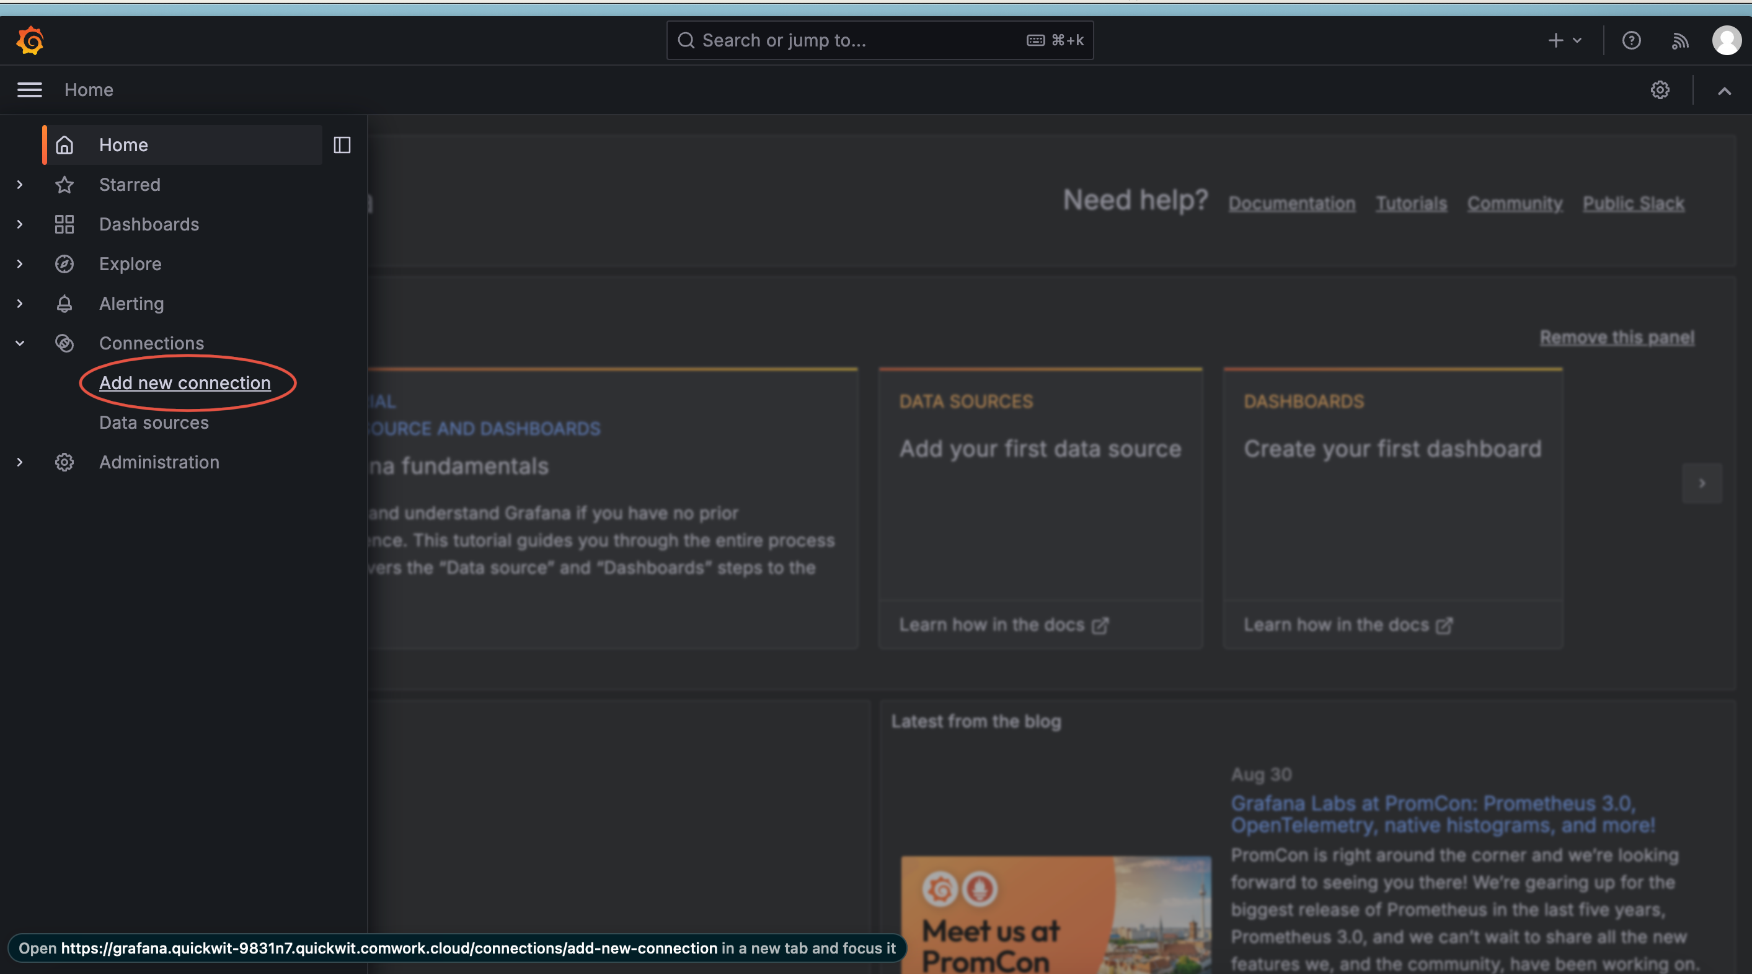
Task: Click the Explore compass icon
Action: 64,264
